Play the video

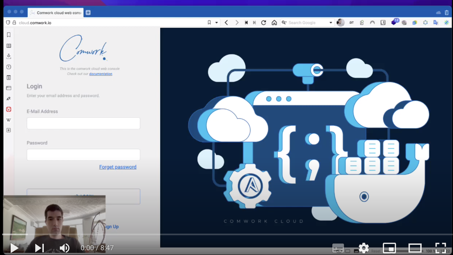[x=14, y=248]
